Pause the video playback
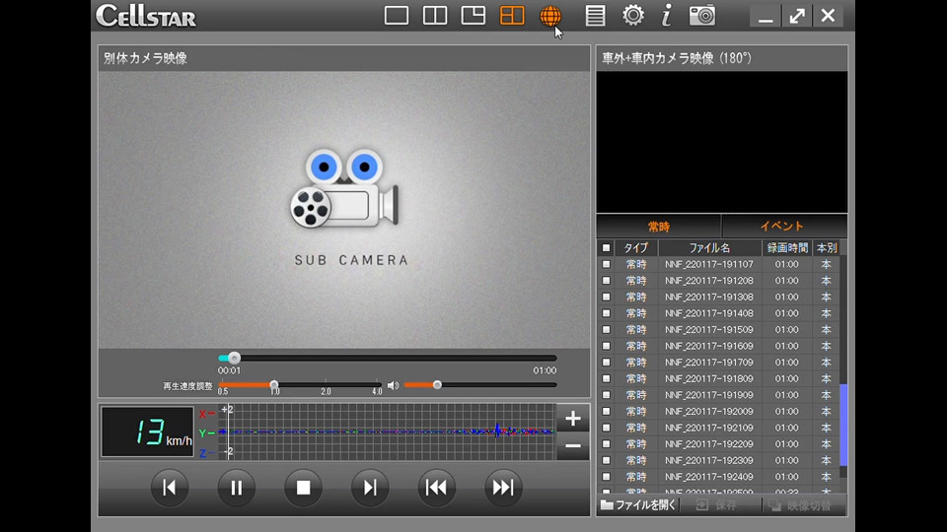Screen dimensions: 947x532 point(237,488)
